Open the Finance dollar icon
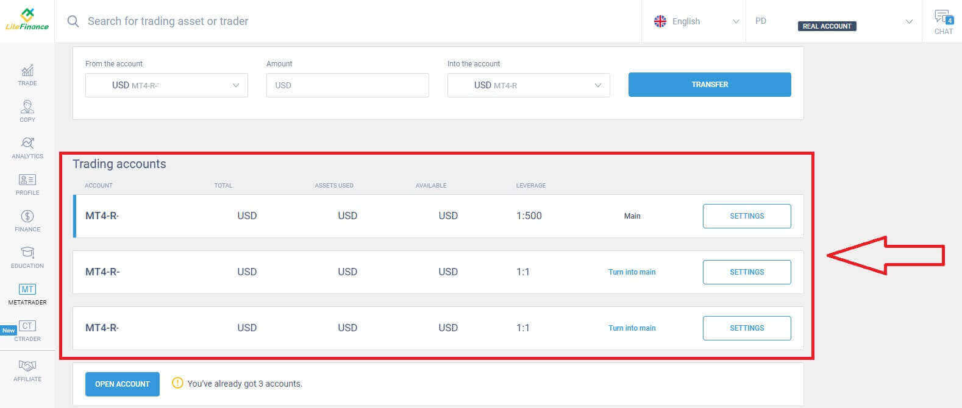Viewport: 962px width, 408px height. (x=27, y=217)
